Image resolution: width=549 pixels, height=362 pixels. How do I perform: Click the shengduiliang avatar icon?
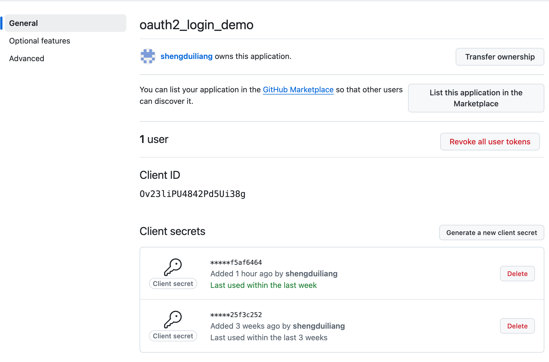148,56
